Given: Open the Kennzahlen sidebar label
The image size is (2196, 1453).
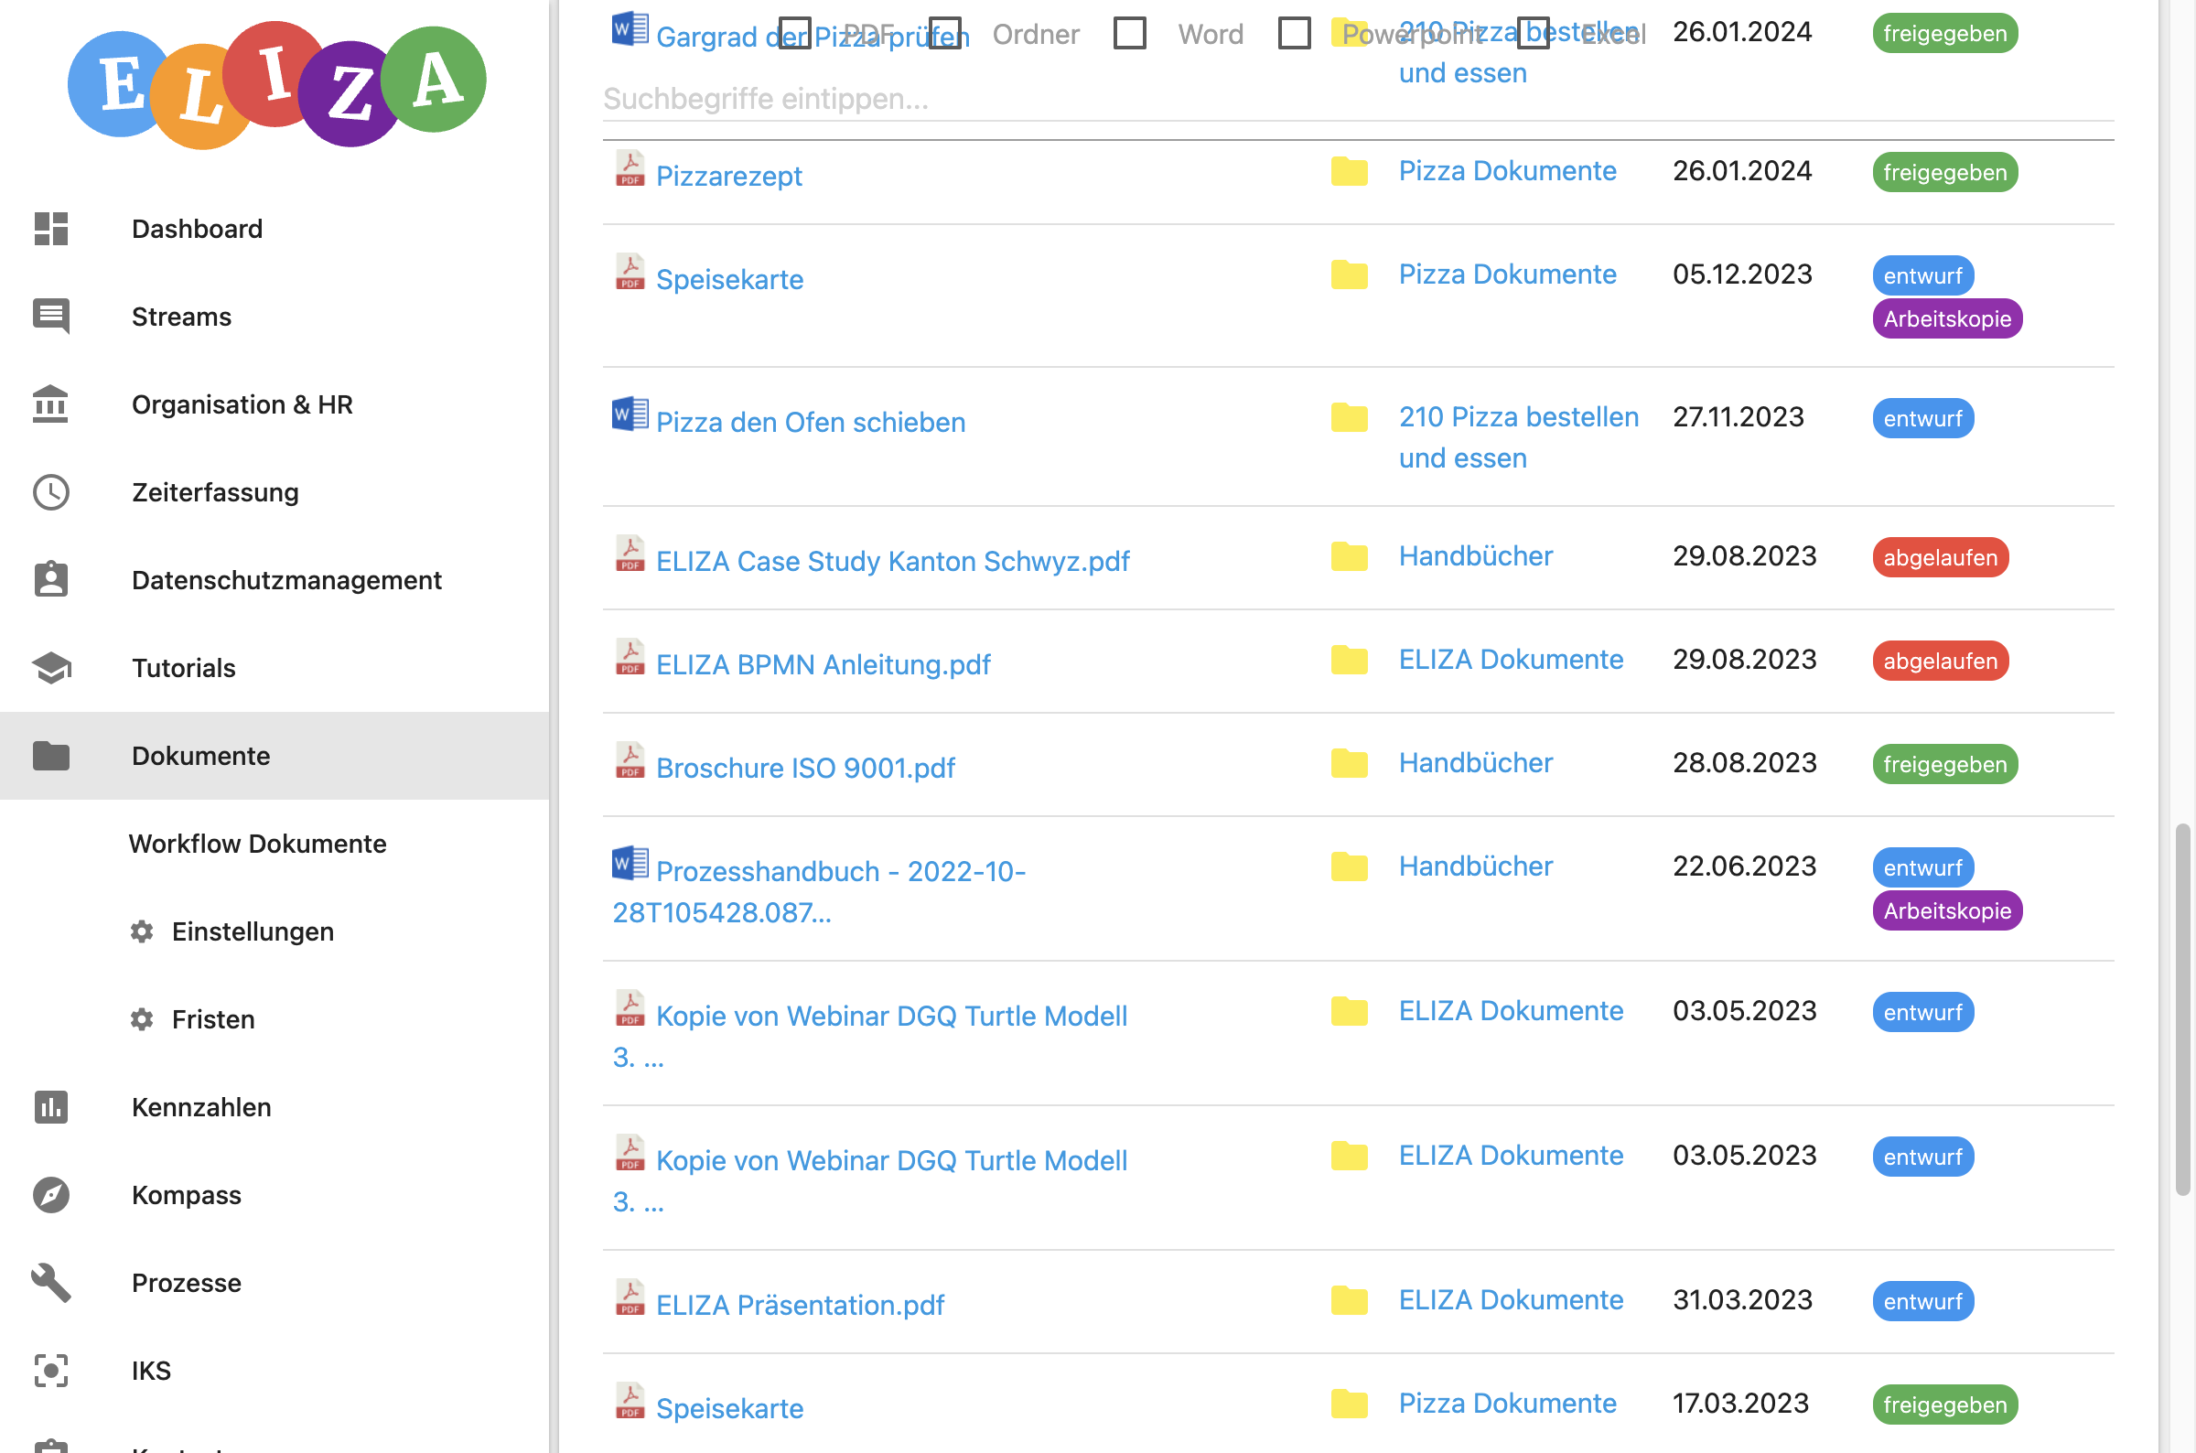Looking at the screenshot, I should tap(201, 1107).
